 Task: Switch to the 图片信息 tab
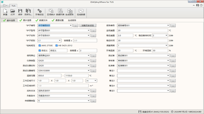(x=27, y=20)
